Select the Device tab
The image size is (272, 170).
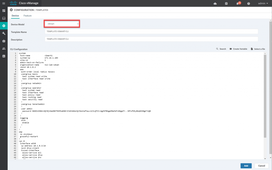pos(15,16)
